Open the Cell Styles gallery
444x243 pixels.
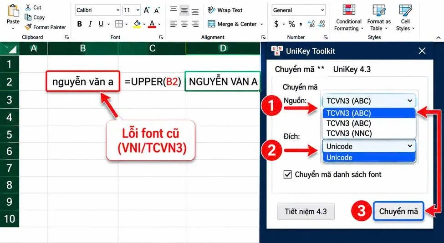tap(405, 18)
